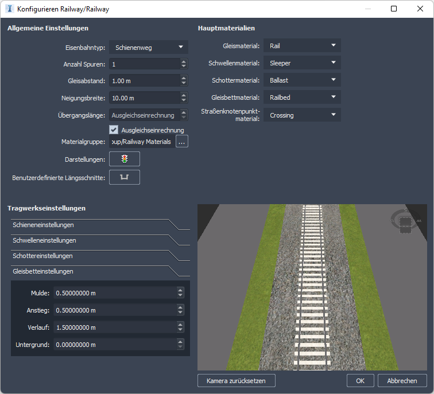The image size is (434, 394).
Task: Click the Untergrund 0.00000000 m field
Action: point(115,345)
